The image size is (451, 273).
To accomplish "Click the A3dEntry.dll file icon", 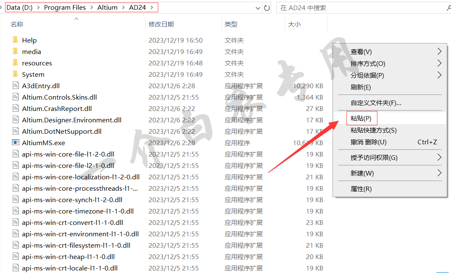I will tap(16, 86).
